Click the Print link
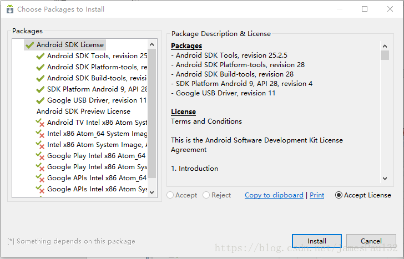This screenshot has width=404, height=259. tap(317, 195)
